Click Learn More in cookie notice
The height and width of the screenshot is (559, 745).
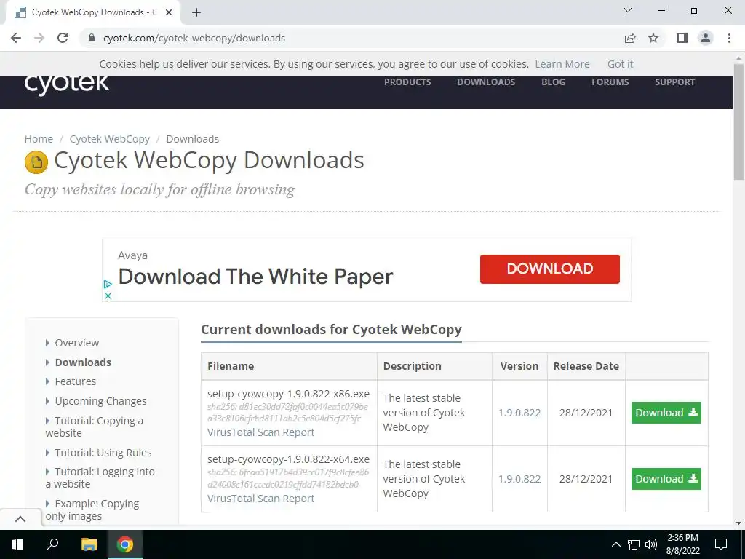[562, 64]
